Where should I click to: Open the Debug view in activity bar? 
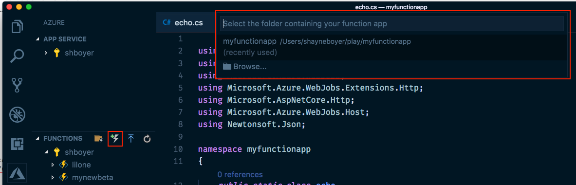tap(17, 114)
